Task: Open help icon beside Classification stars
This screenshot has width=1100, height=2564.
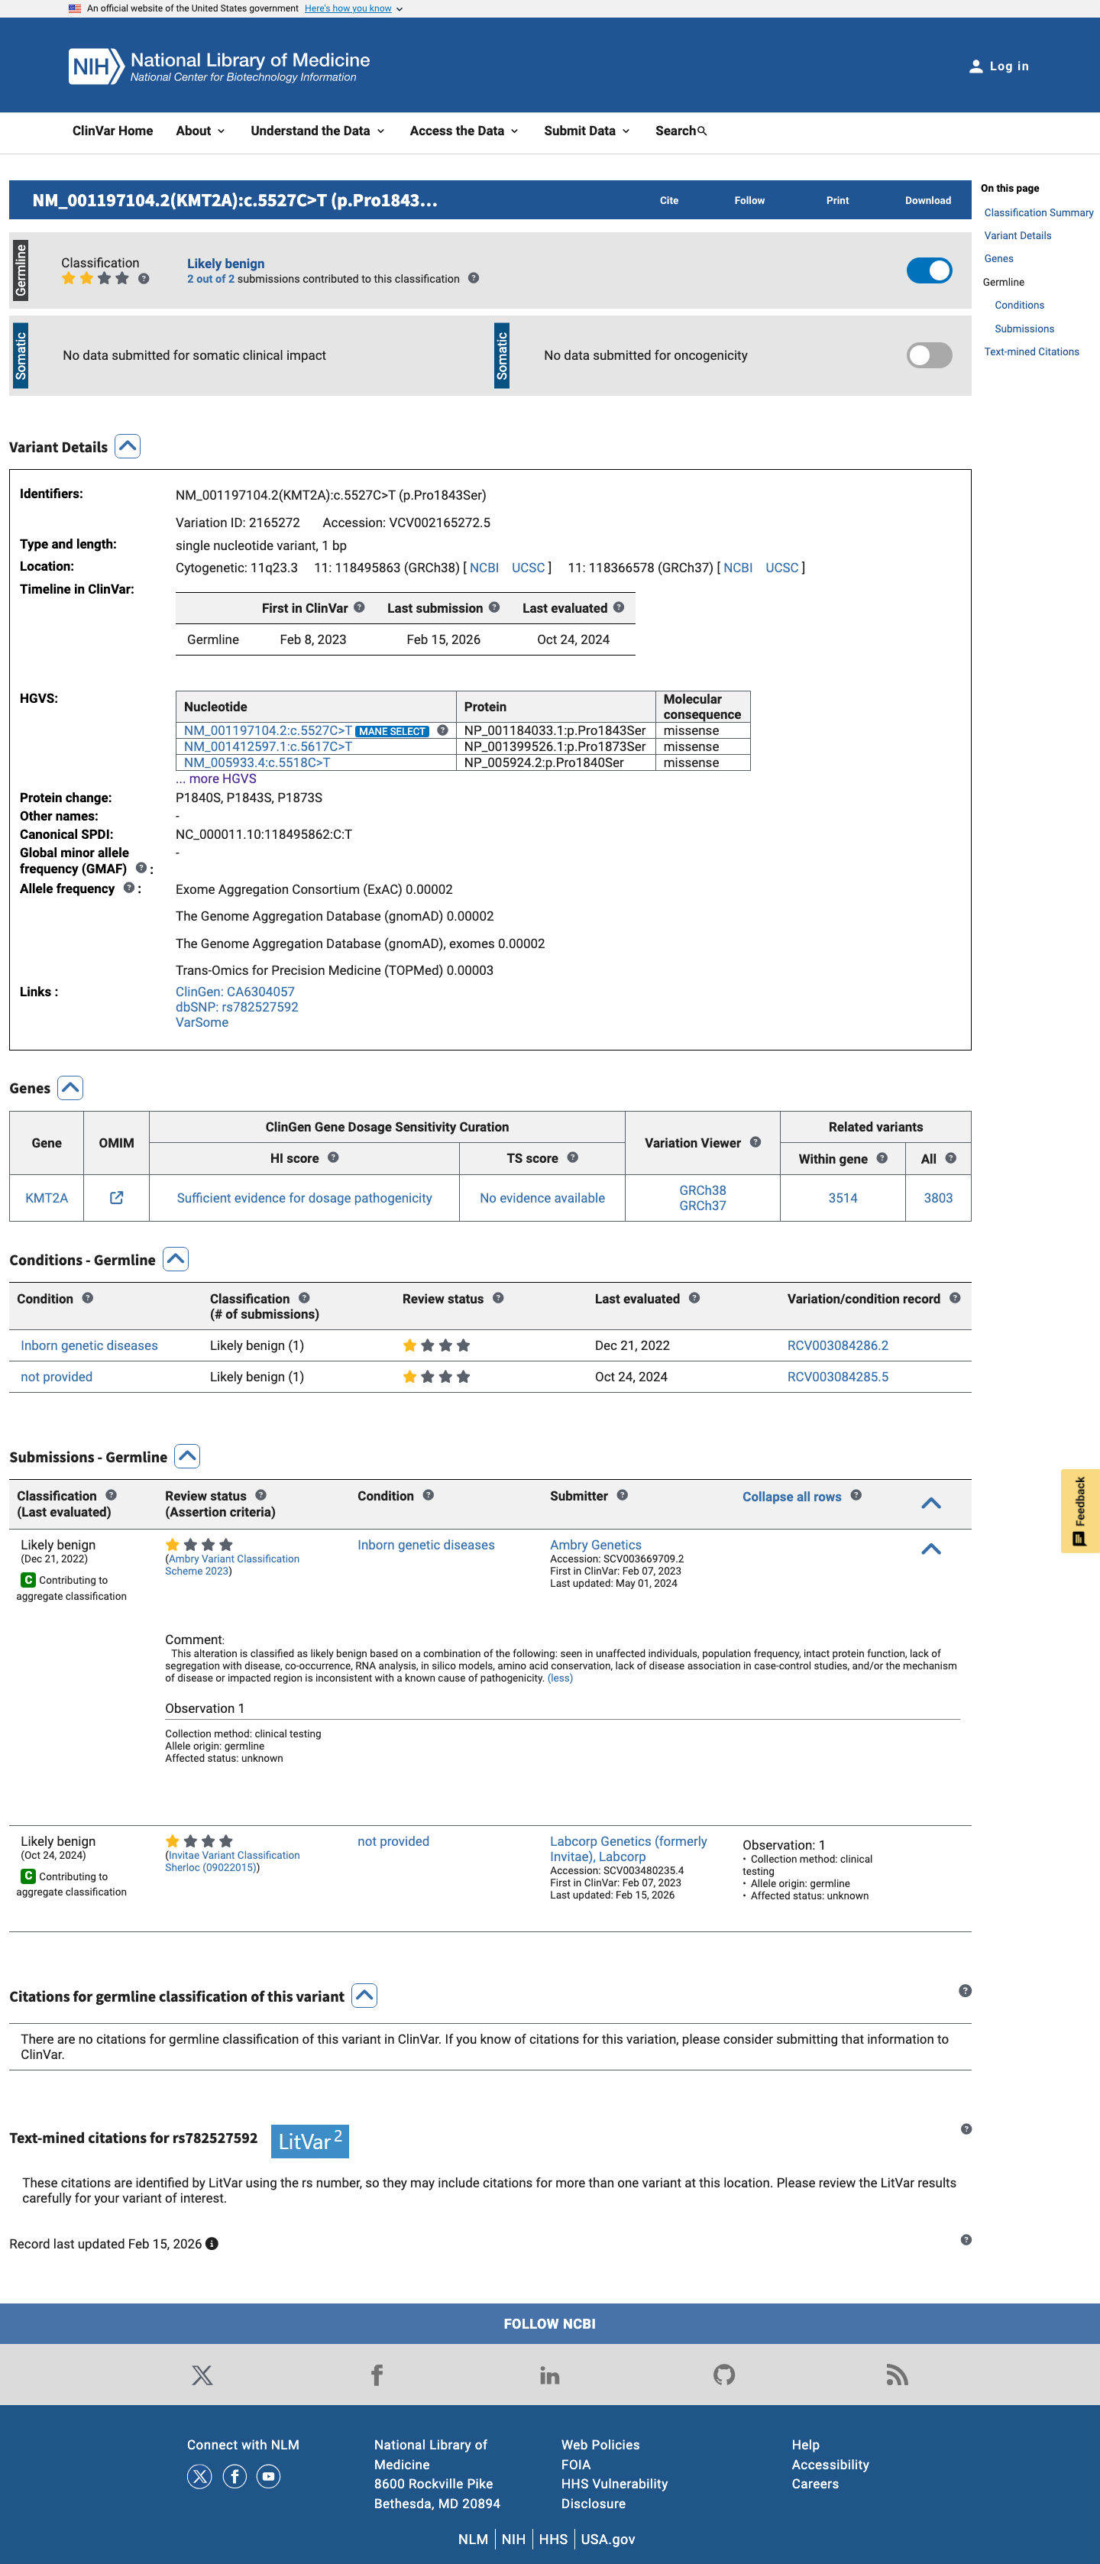Action: click(144, 279)
